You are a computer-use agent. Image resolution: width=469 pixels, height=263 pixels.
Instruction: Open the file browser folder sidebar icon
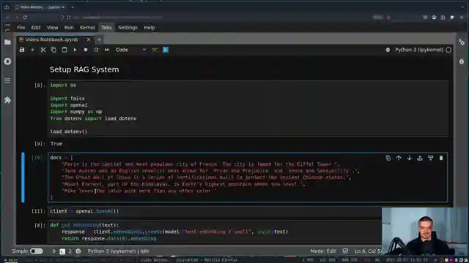7,42
